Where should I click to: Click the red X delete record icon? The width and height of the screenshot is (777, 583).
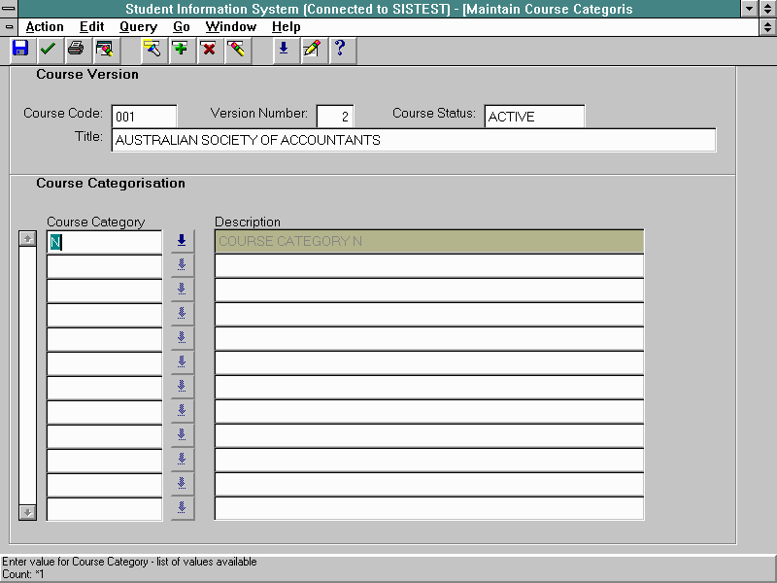pyautogui.click(x=208, y=49)
